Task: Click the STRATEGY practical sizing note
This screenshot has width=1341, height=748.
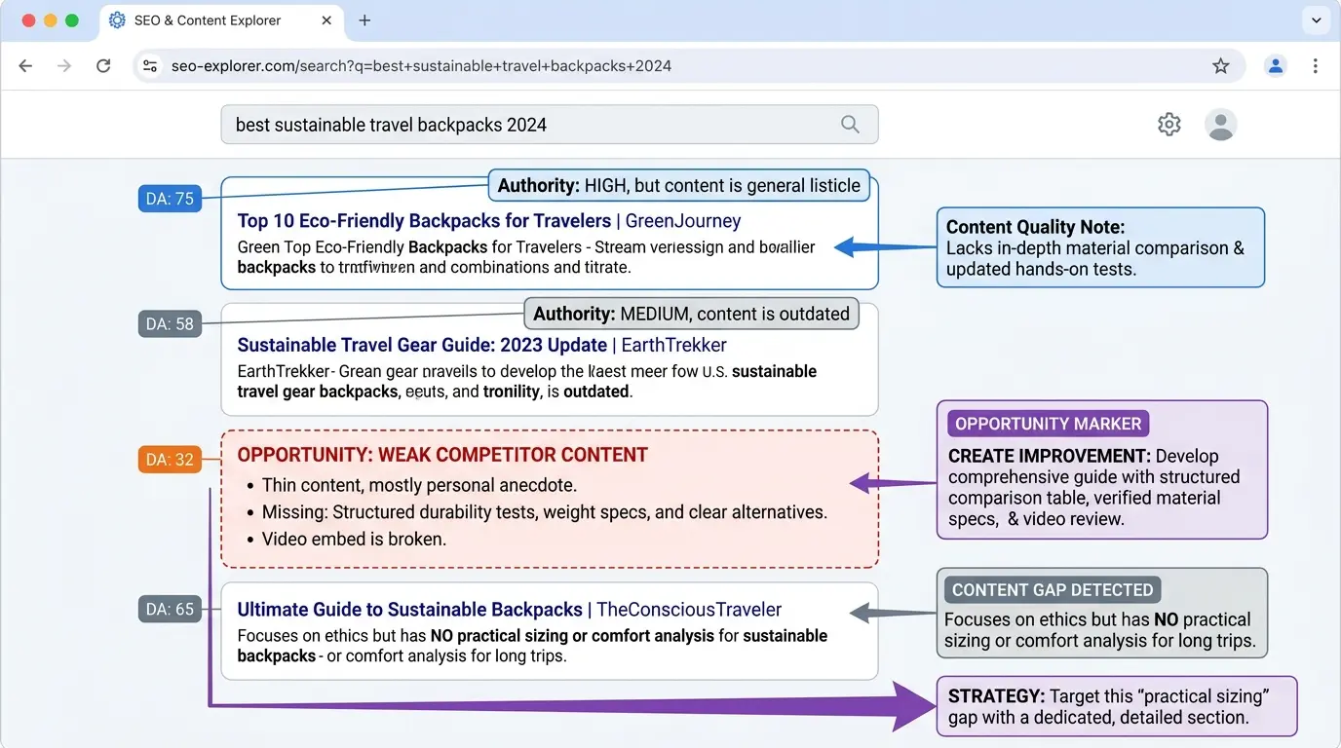Action: pos(1117,706)
